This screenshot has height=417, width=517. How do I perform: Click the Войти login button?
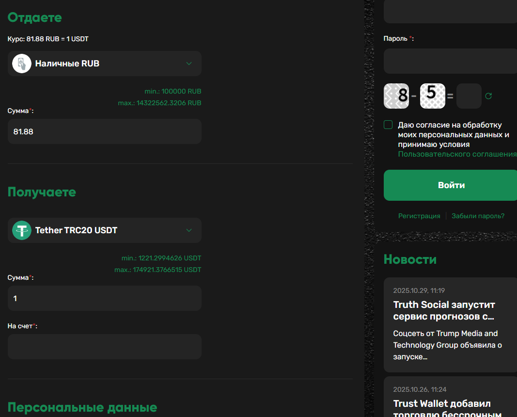pyautogui.click(x=451, y=185)
